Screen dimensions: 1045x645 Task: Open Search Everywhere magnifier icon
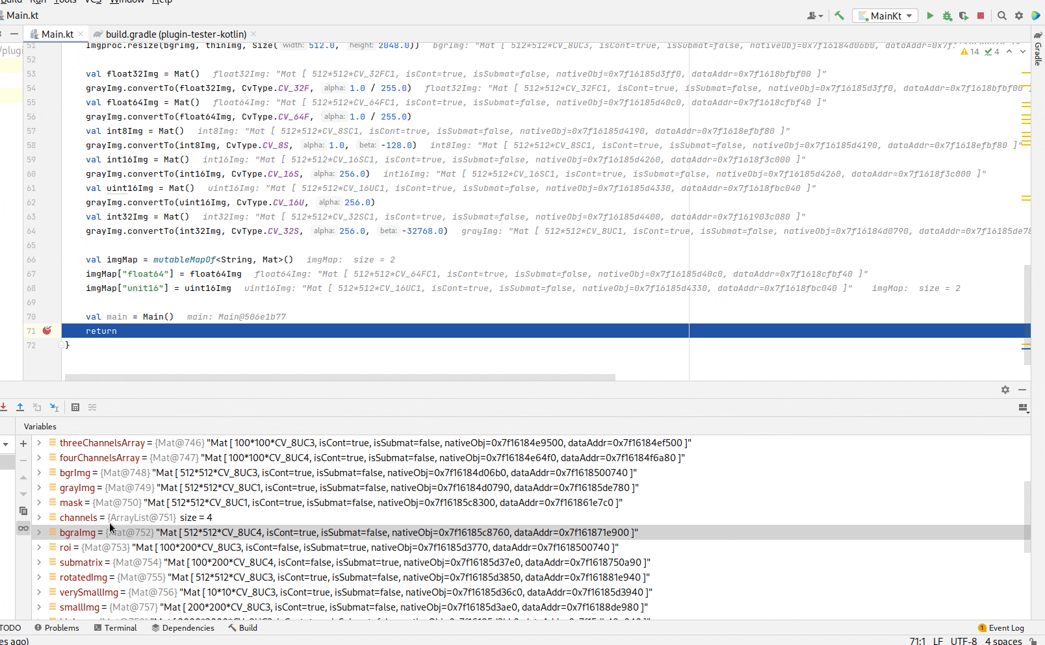coord(1001,16)
